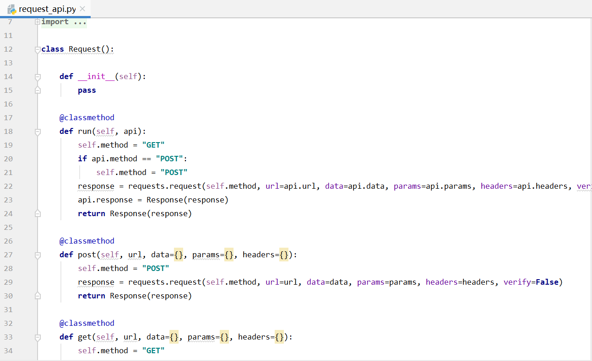Image resolution: width=592 pixels, height=361 pixels.
Task: Collapse the def post method fold marker
Action: point(38,255)
